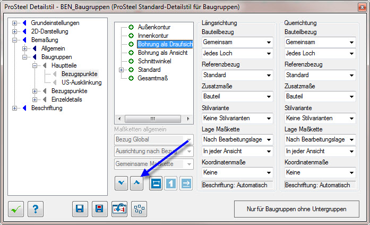Click green plus icon beside Schnittwinkel

click(131, 61)
